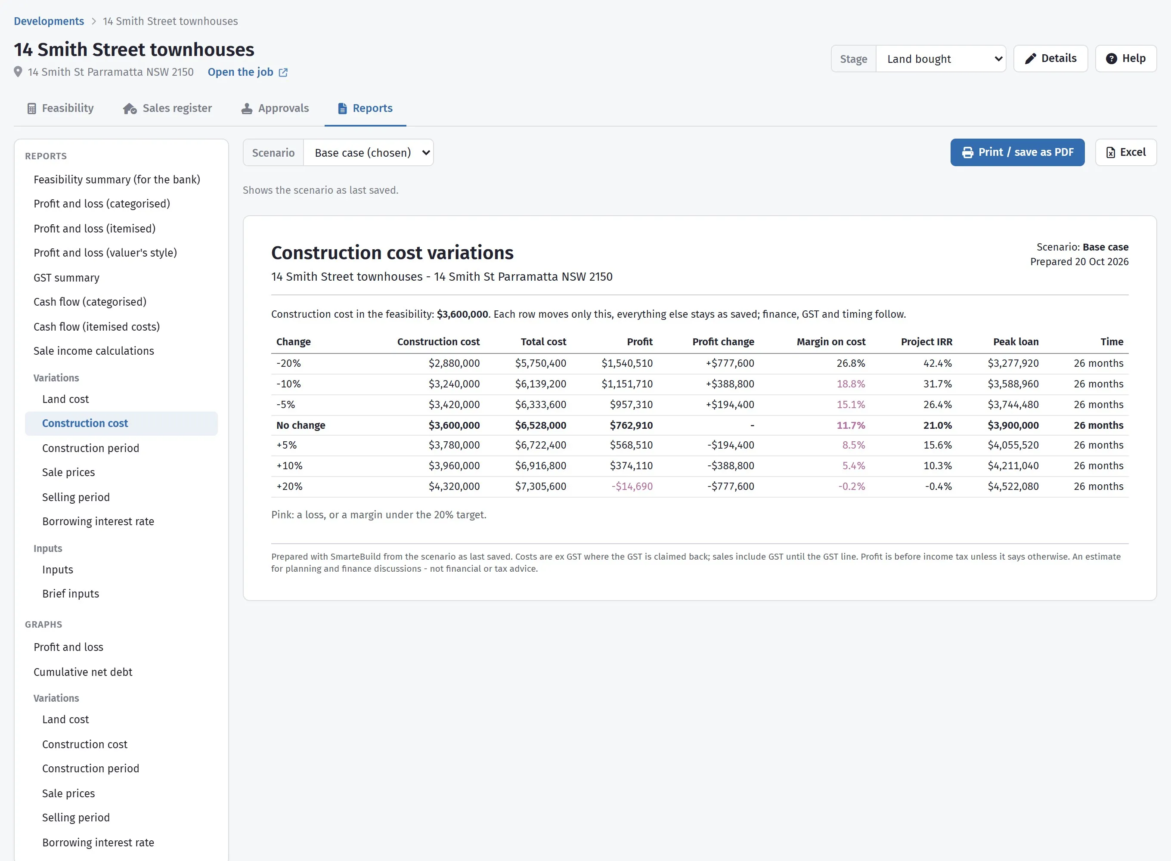
Task: Click the map pin icon beside the address
Action: [x=18, y=72]
